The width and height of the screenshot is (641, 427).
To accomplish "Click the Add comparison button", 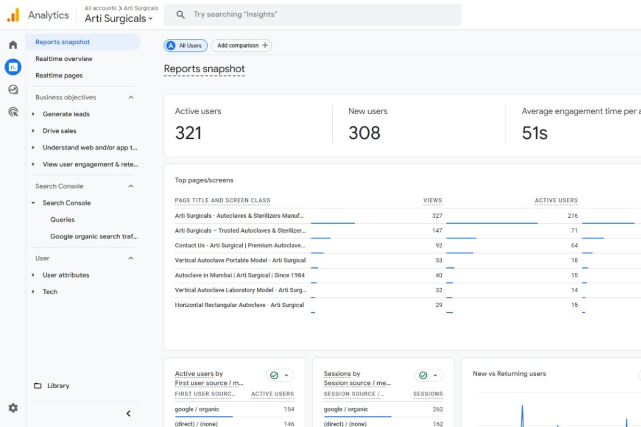I will click(x=241, y=45).
